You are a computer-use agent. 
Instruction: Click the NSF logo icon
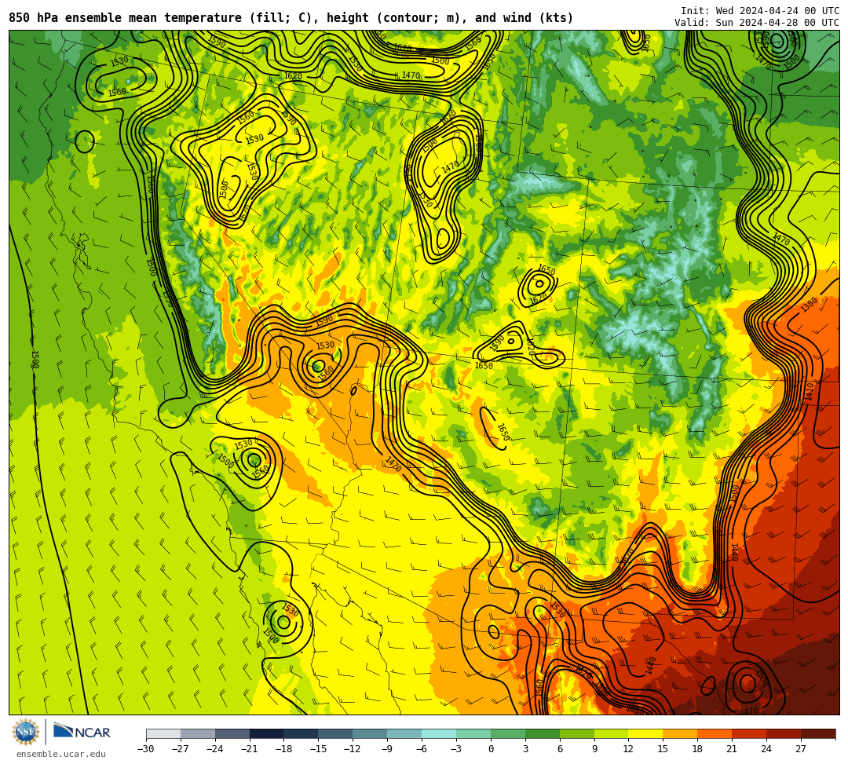click(x=26, y=733)
